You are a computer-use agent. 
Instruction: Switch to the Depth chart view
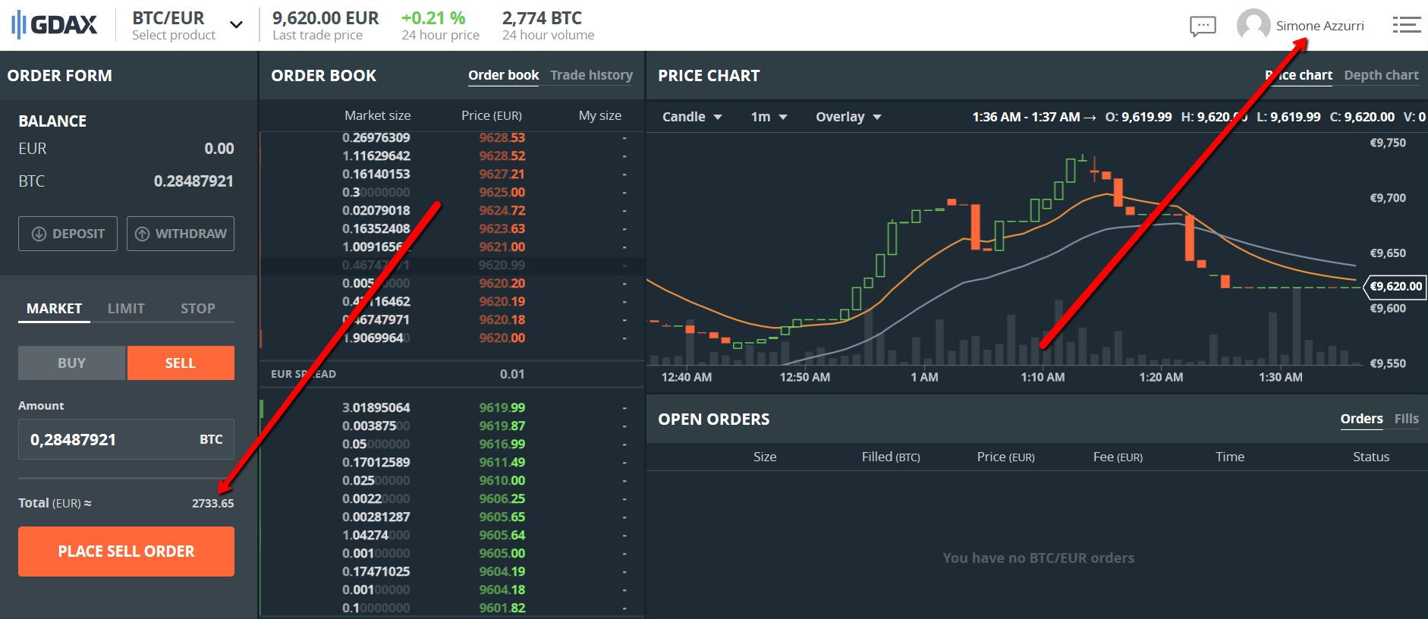pos(1381,75)
